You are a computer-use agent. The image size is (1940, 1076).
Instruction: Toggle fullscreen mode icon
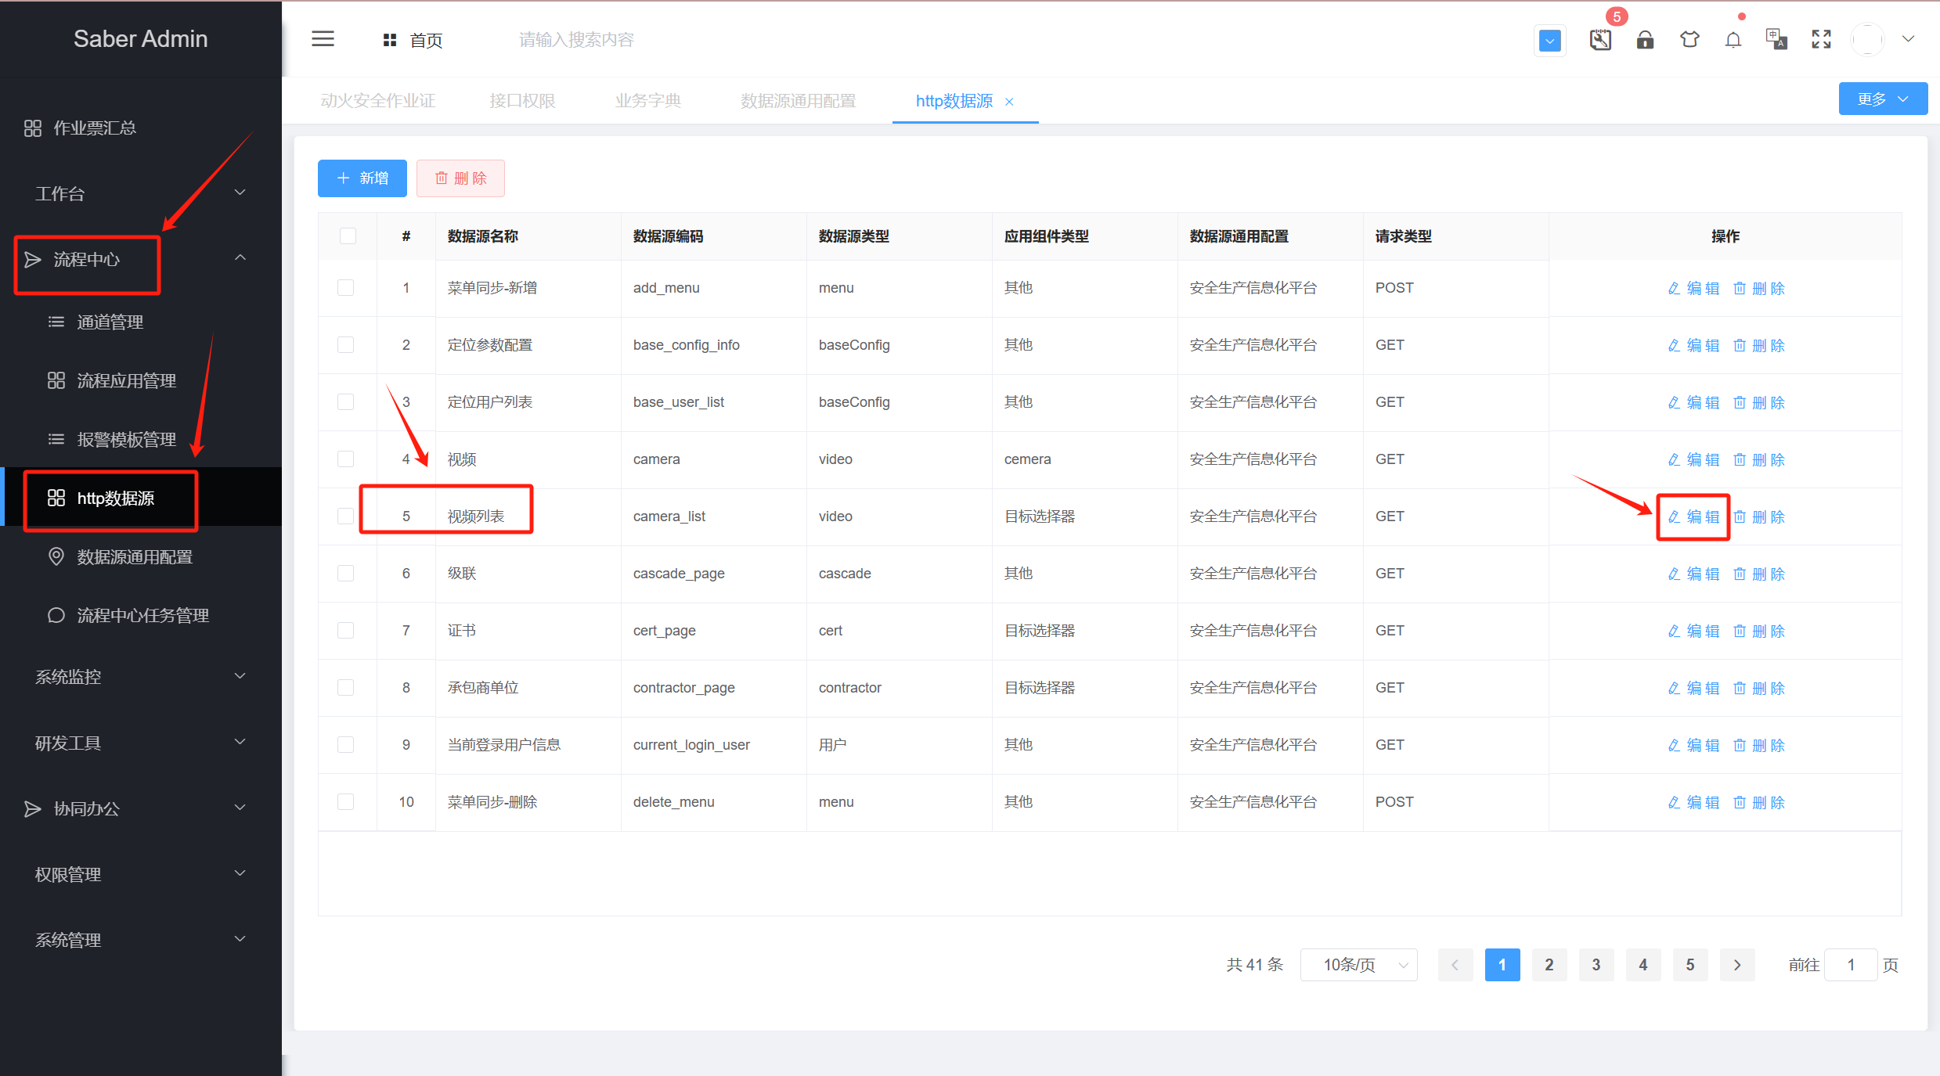pos(1821,39)
